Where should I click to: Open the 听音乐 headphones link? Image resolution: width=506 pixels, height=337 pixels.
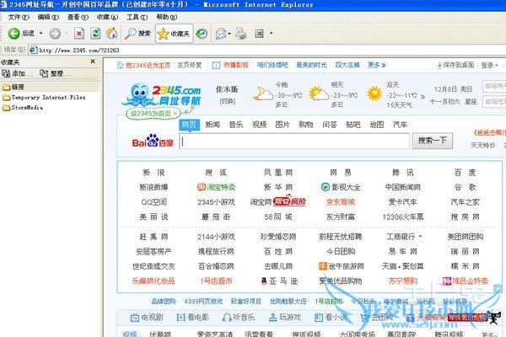click(x=239, y=318)
